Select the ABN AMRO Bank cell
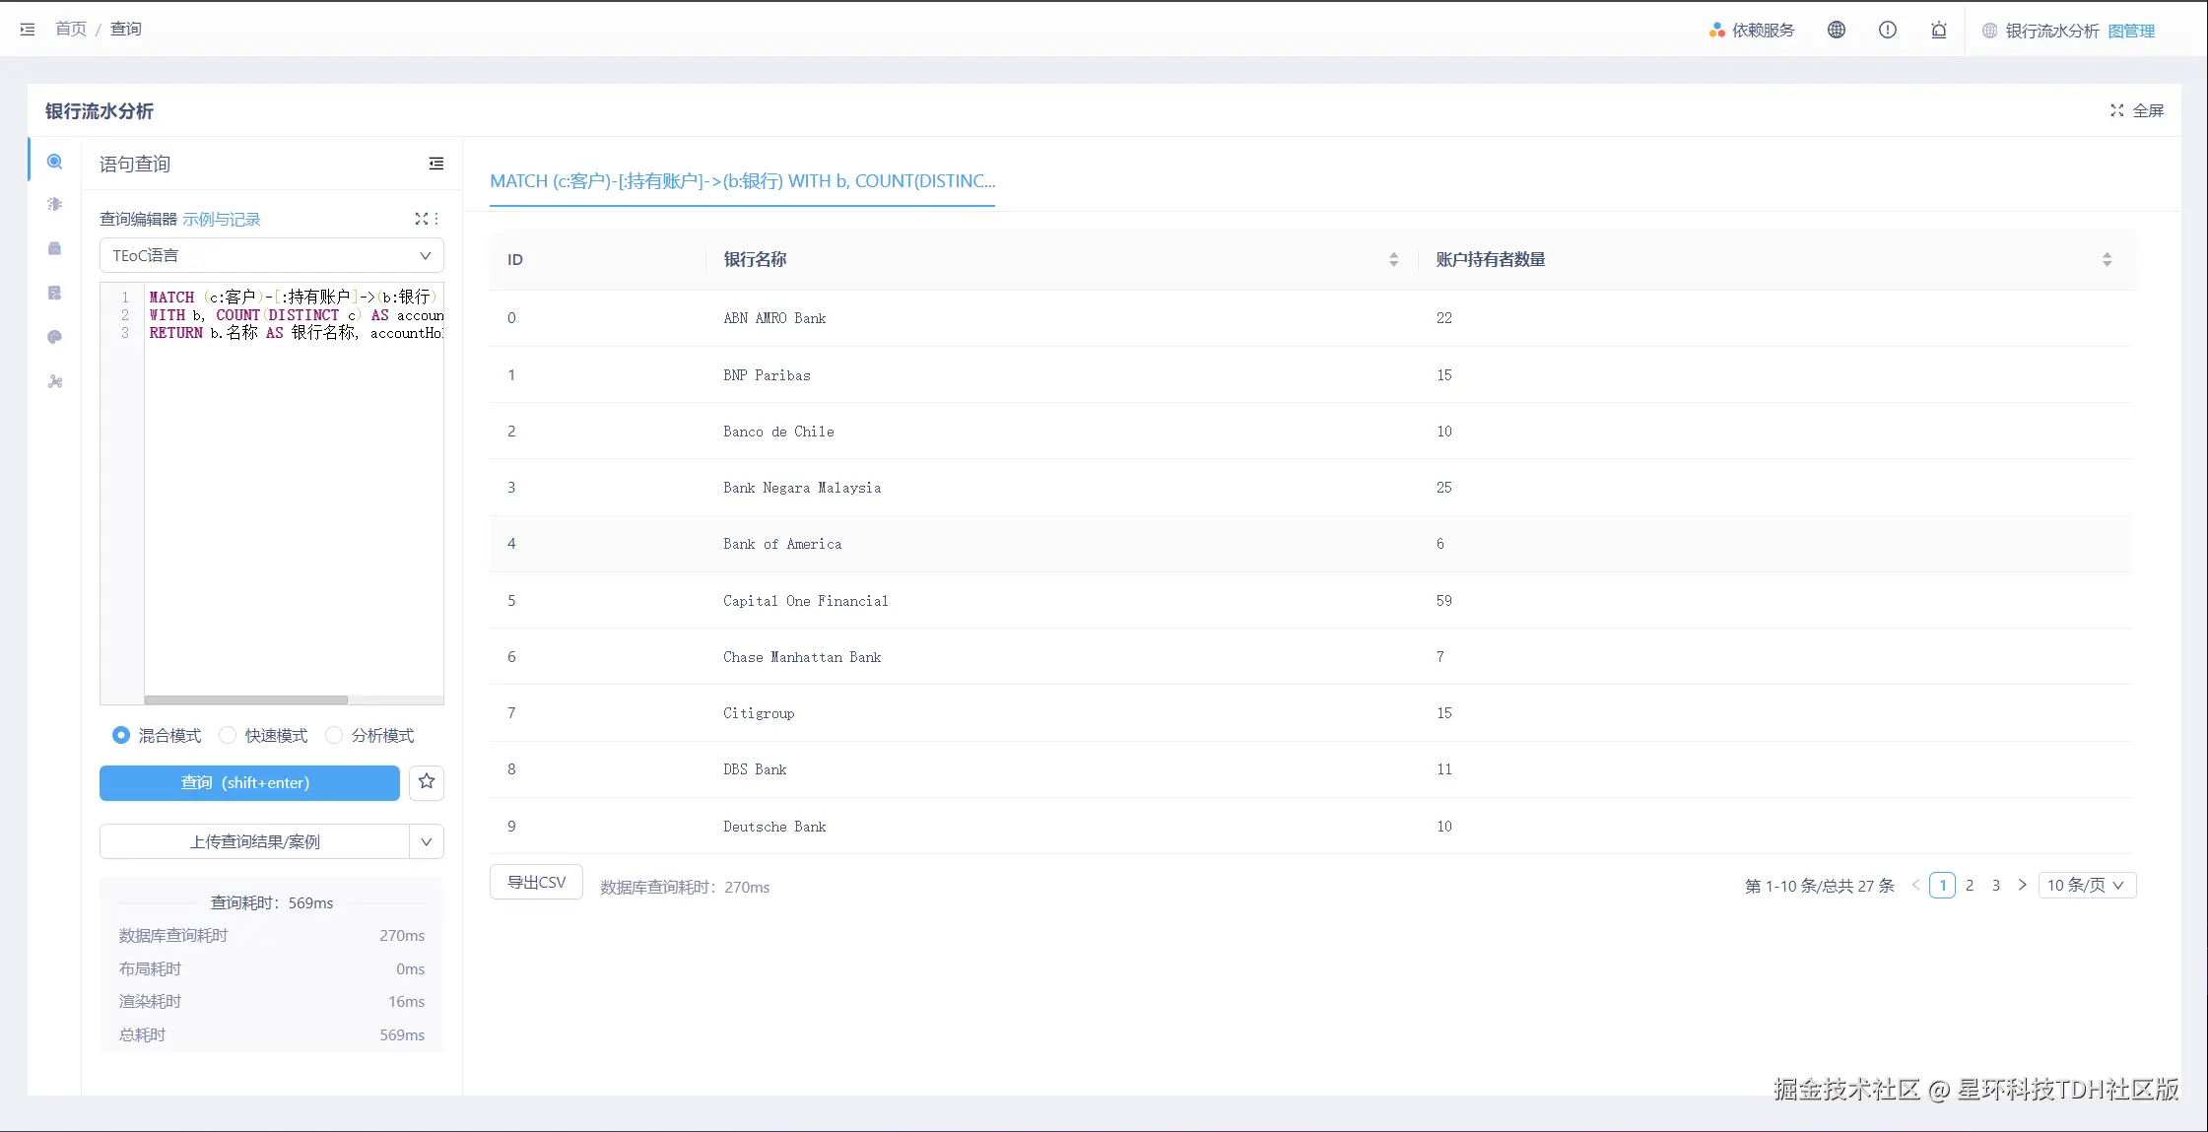 pos(775,318)
